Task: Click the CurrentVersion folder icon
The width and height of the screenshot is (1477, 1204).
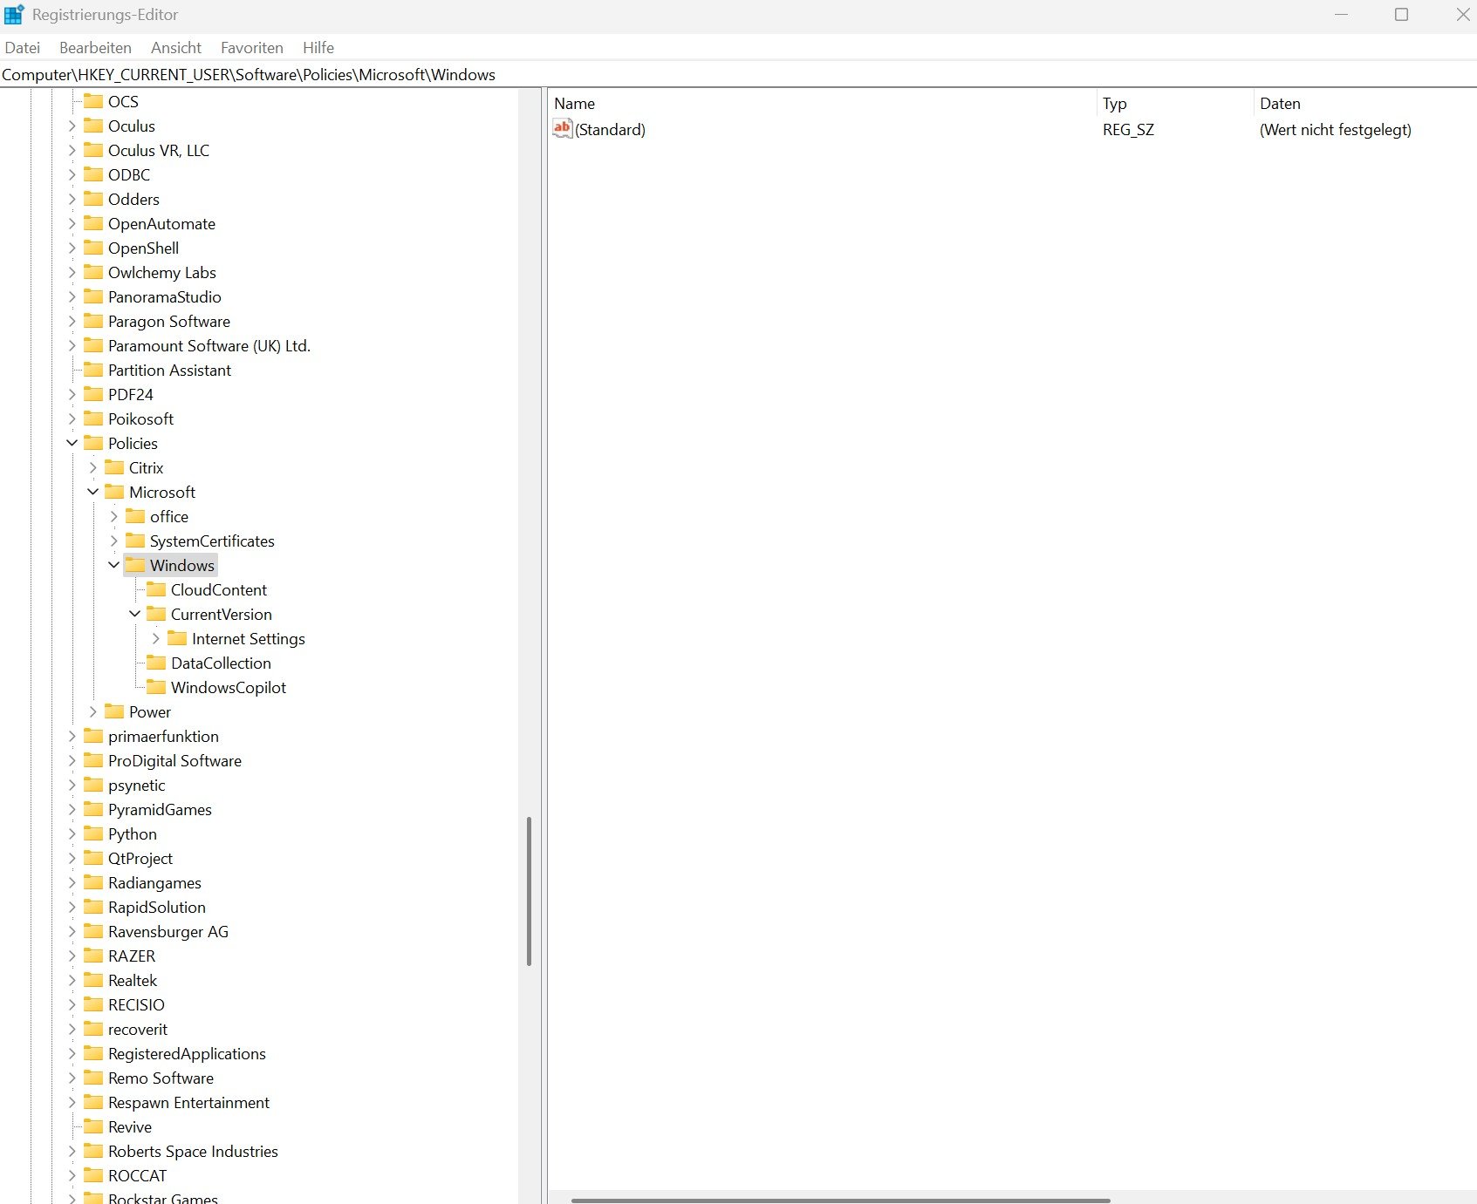Action: tap(156, 614)
